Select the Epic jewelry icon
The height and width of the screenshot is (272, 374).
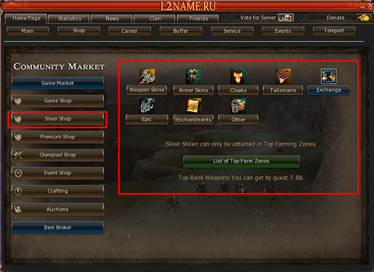point(147,105)
